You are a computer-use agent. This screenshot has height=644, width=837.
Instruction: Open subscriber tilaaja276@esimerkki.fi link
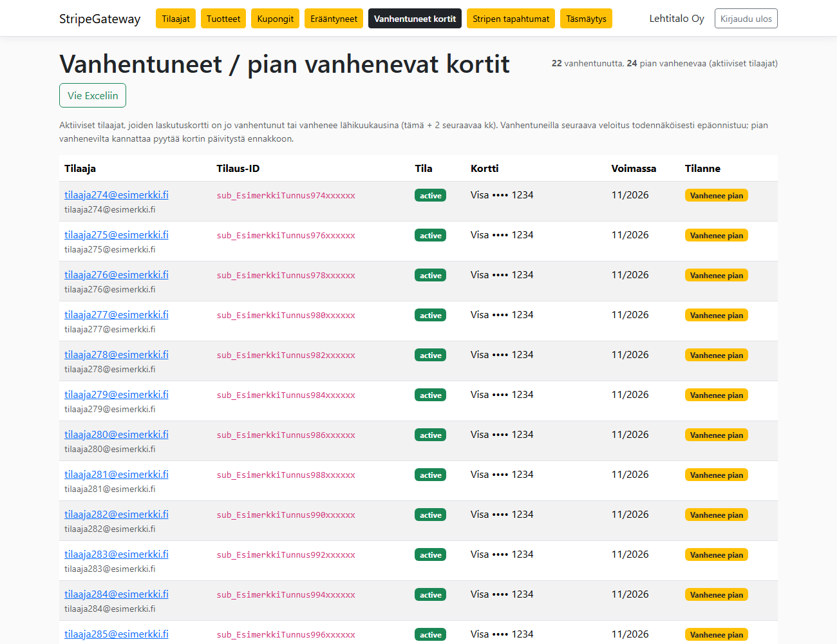(117, 275)
